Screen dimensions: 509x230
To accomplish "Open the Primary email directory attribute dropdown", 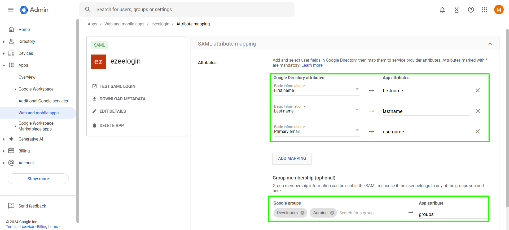I will coord(317,130).
